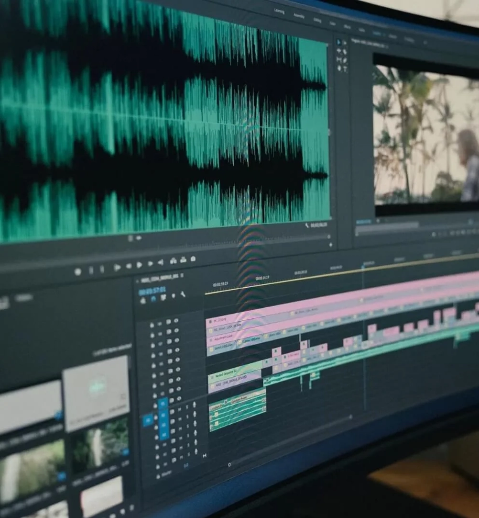The height and width of the screenshot is (518, 479).
Task: Click the Overwrite edit button
Action: 184,260
